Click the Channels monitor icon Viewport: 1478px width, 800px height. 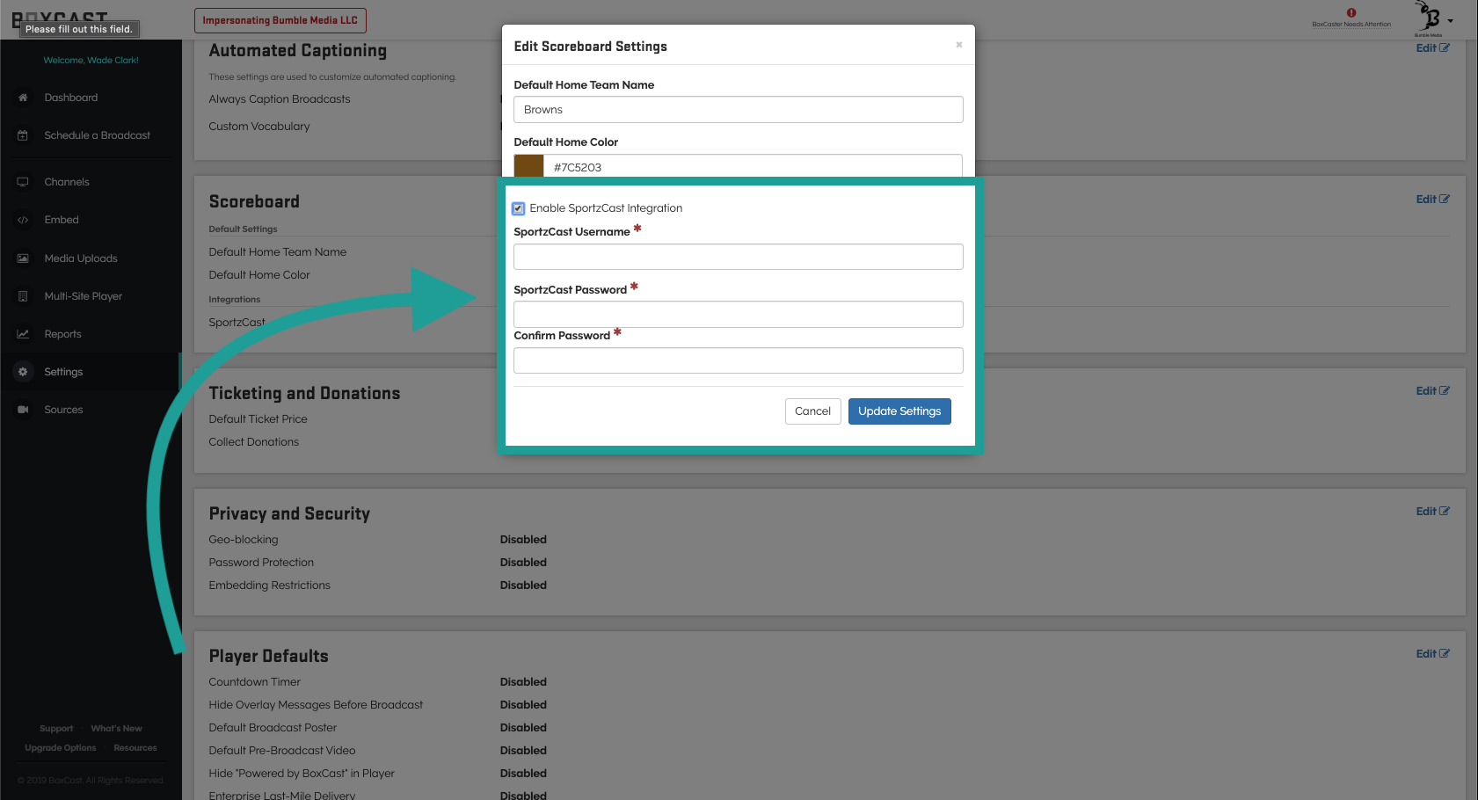pos(23,182)
